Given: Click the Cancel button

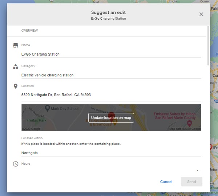Looking at the screenshot, I should [x=166, y=182].
